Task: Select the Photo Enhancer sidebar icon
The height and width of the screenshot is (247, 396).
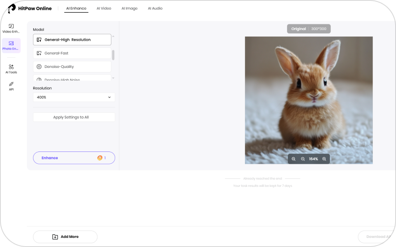Action: [11, 46]
